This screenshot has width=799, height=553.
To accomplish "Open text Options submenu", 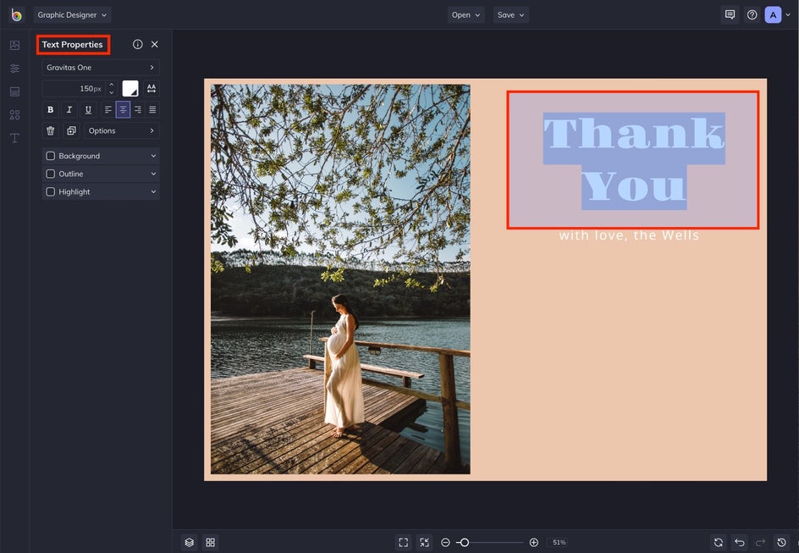I will point(121,131).
